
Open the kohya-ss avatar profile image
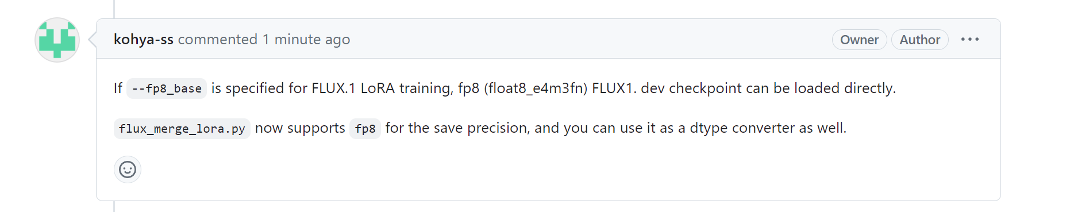point(57,40)
